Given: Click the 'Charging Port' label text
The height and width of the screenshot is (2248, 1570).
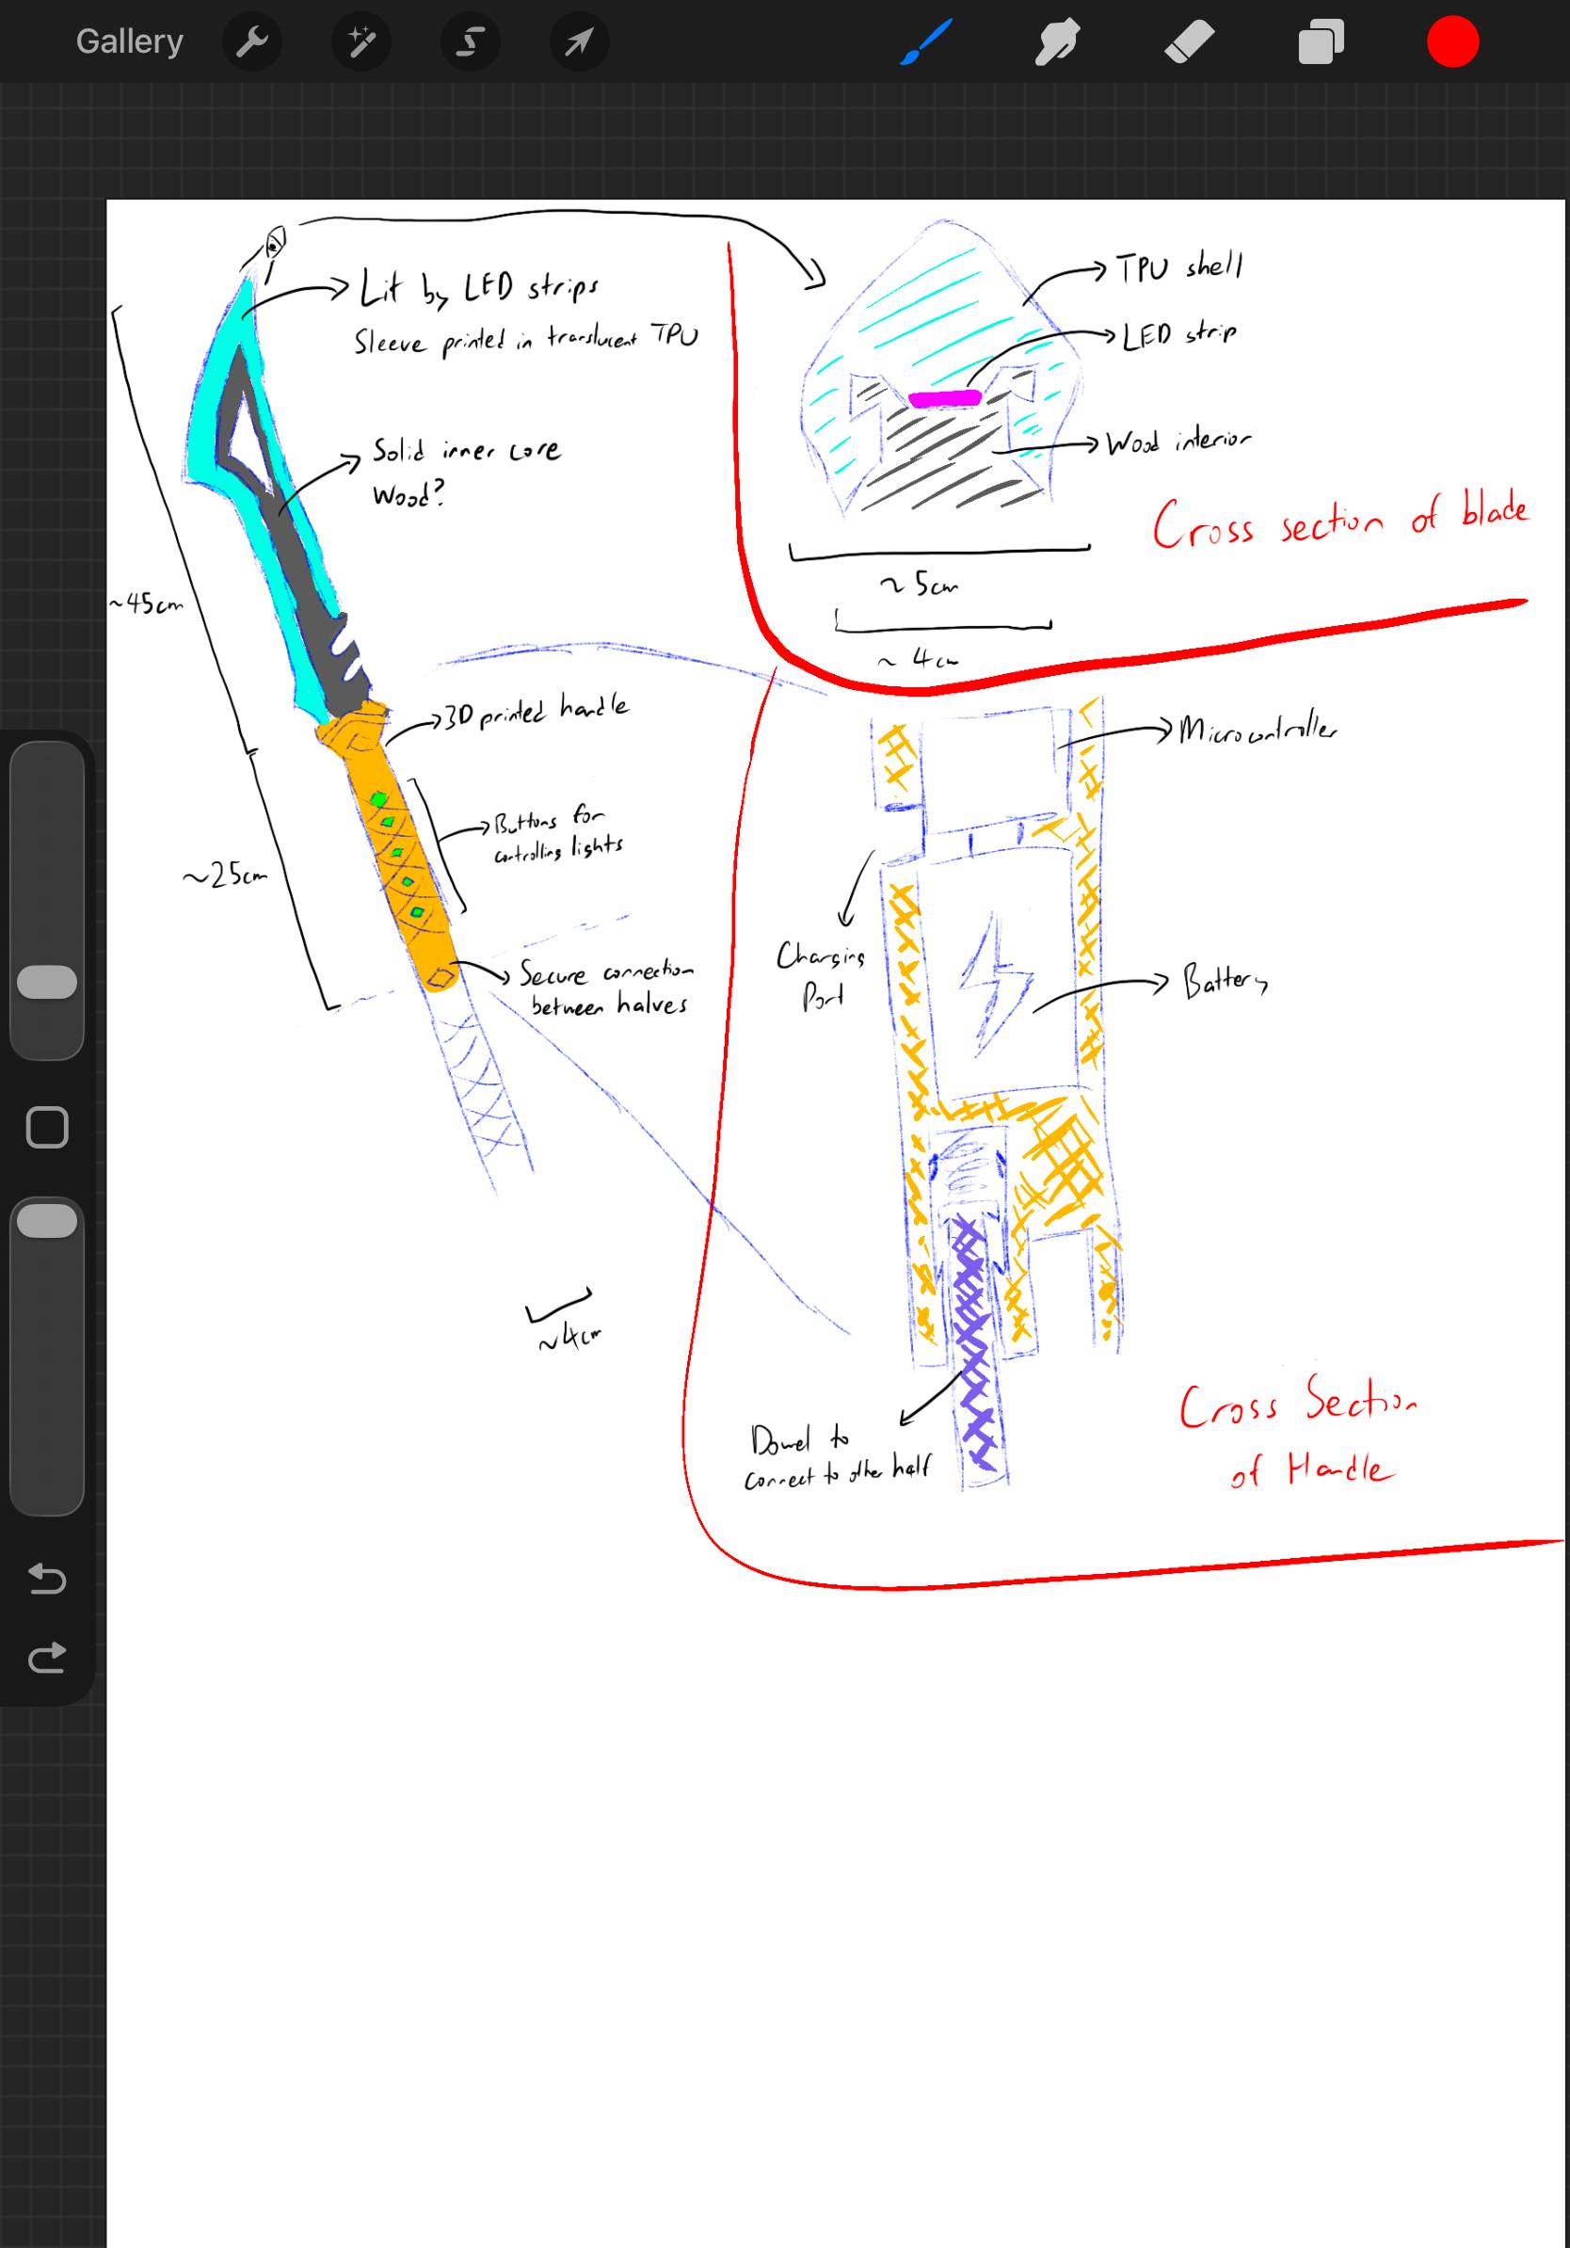Looking at the screenshot, I should 820,975.
